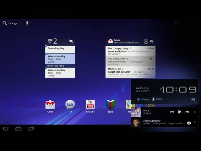This screenshot has width=201, height=151.
Task: Skip to previous track
Action: click(172, 112)
